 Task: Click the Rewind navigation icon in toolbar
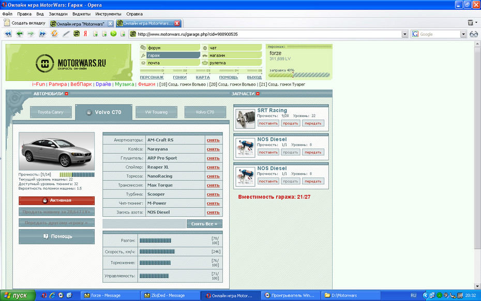point(8,34)
